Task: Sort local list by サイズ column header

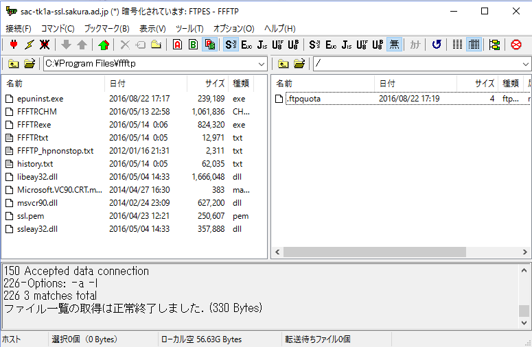Action: (x=207, y=84)
